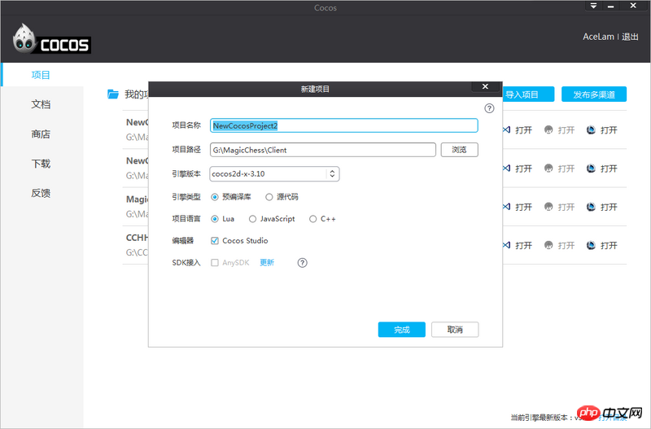Choose JavaScript as project language

pyautogui.click(x=252, y=219)
